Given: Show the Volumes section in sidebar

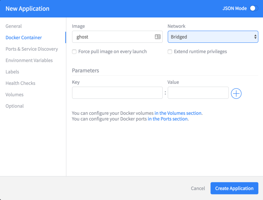Looking at the screenshot, I should [x=14, y=95].
